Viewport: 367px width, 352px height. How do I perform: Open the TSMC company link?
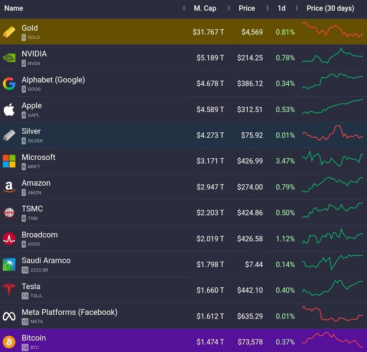click(32, 209)
